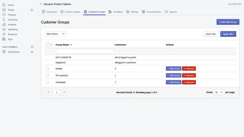The width and height of the screenshot is (244, 137).
Task: Remove the Wholesaler group
Action: 189,82
